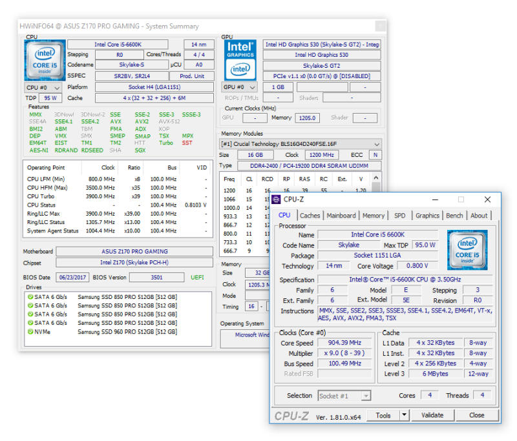Click the module size 16 GB field
Screen dimensions: 517x441
coord(255,155)
